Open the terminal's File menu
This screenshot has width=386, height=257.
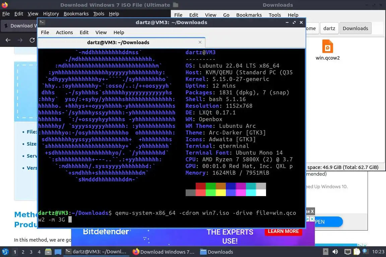tap(45, 32)
